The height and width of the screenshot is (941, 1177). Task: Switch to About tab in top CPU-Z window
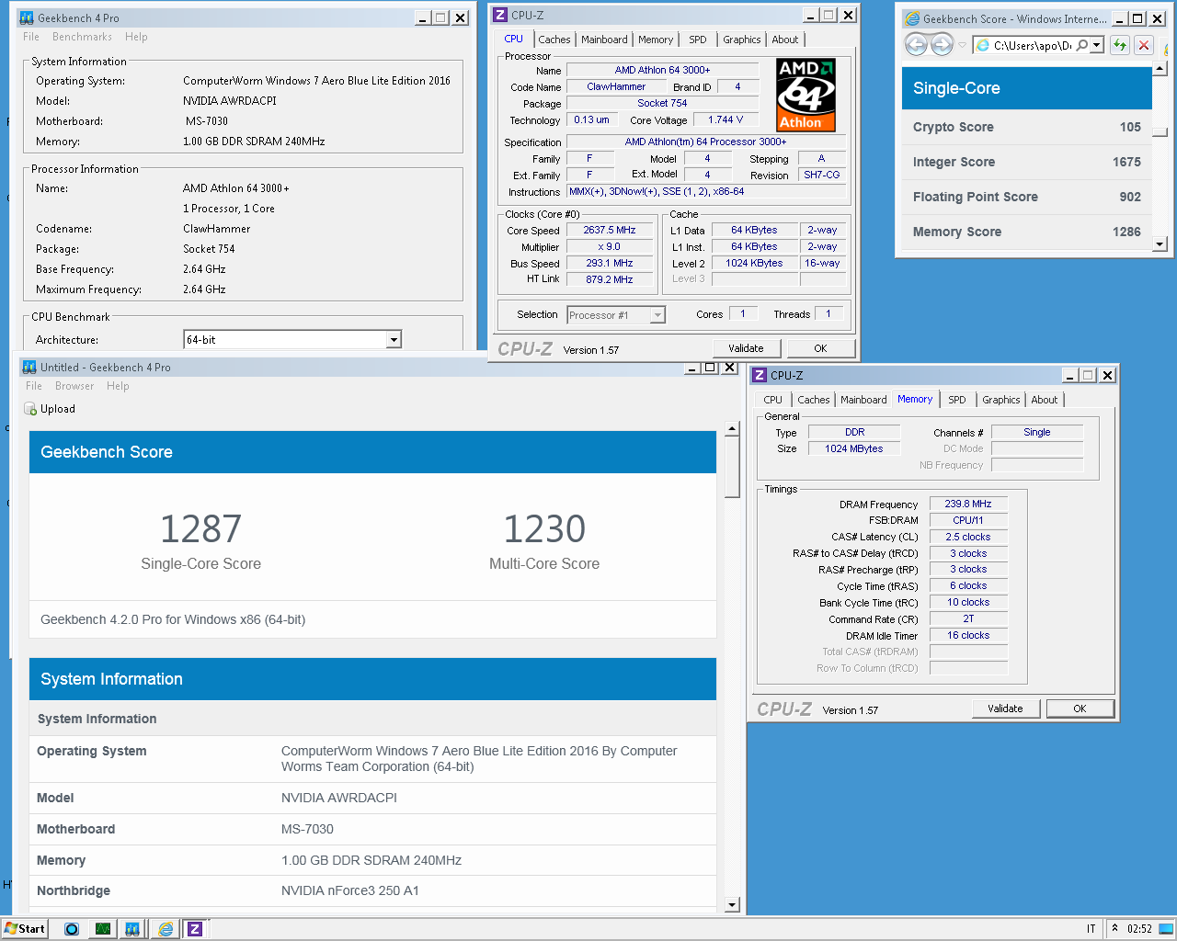pyautogui.click(x=785, y=40)
